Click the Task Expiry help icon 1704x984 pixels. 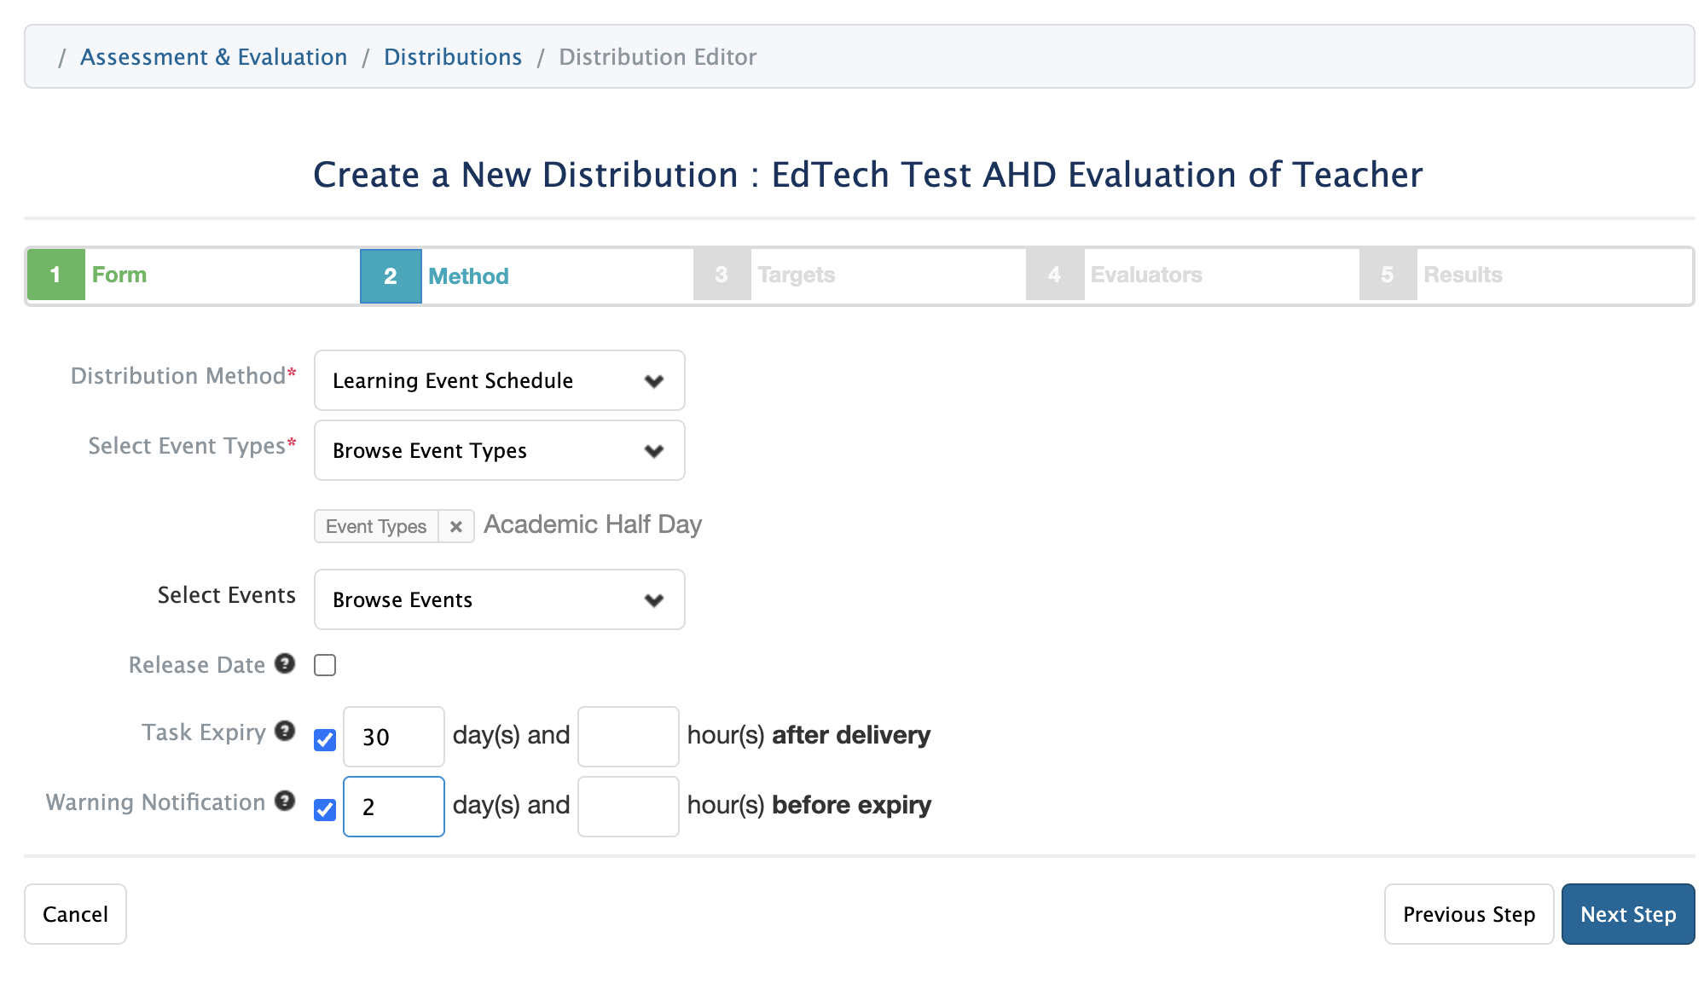285,731
